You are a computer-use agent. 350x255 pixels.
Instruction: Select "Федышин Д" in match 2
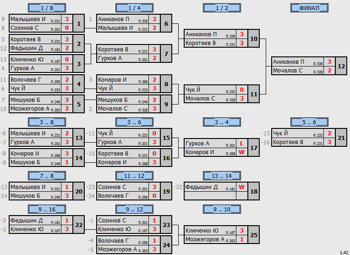click(x=26, y=48)
